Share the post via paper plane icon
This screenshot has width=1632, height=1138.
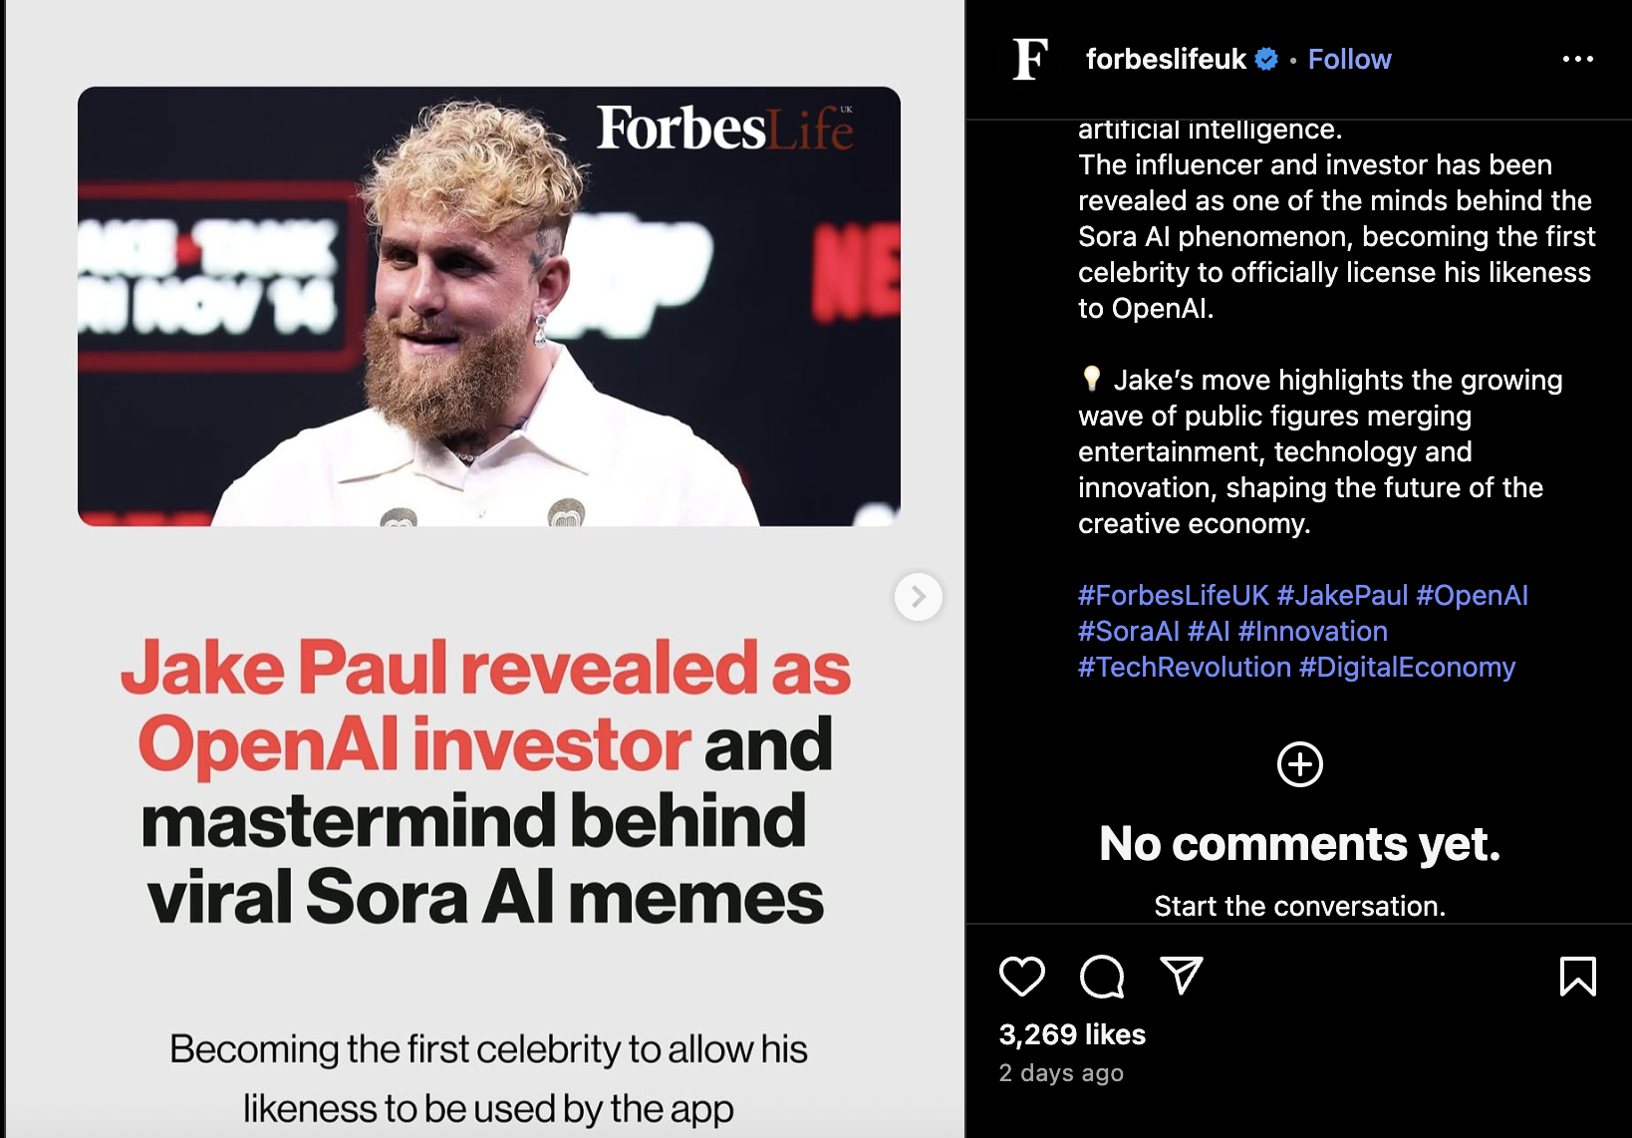(x=1182, y=976)
